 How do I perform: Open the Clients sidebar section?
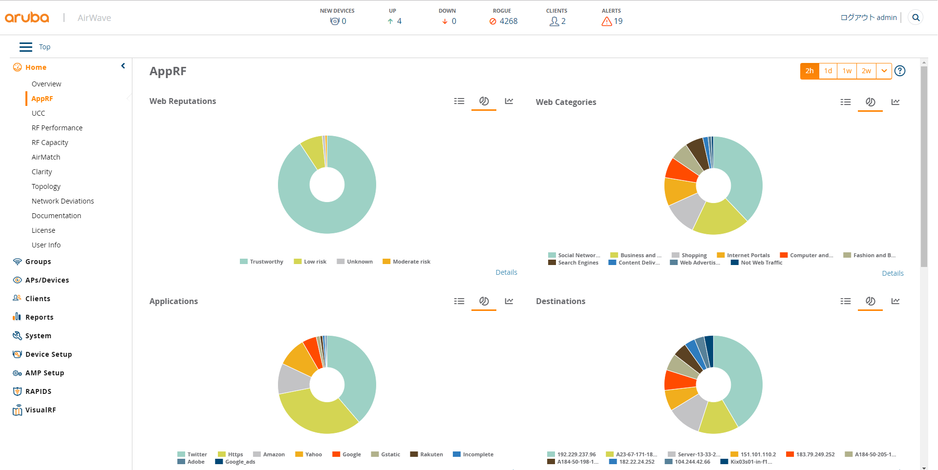(x=38, y=299)
